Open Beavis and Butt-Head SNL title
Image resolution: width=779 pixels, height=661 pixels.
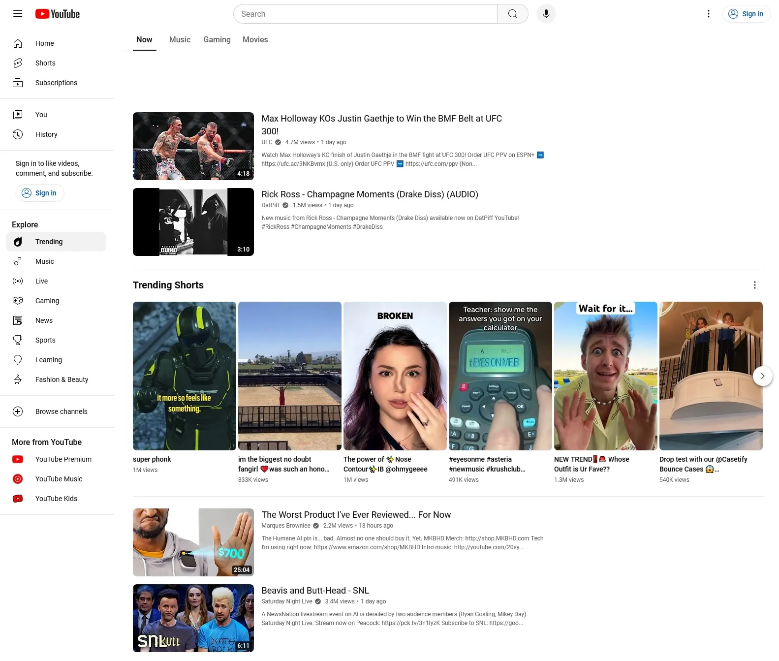(x=315, y=591)
